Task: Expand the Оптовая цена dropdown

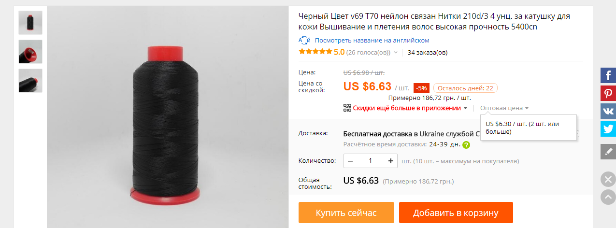Action: click(504, 108)
